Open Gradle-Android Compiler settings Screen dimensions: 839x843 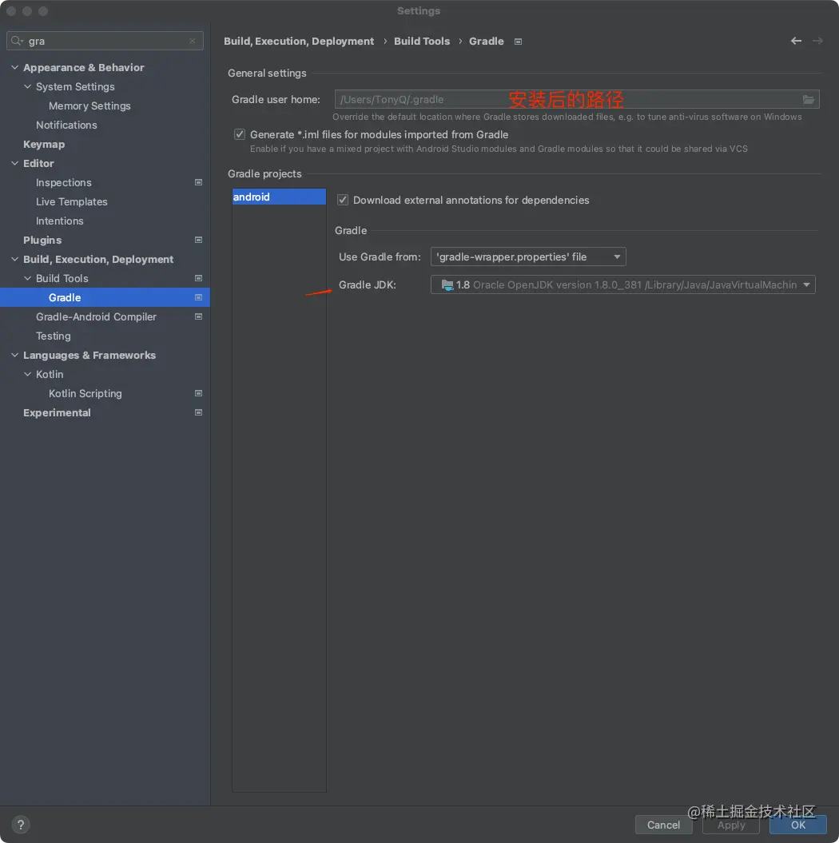(96, 317)
